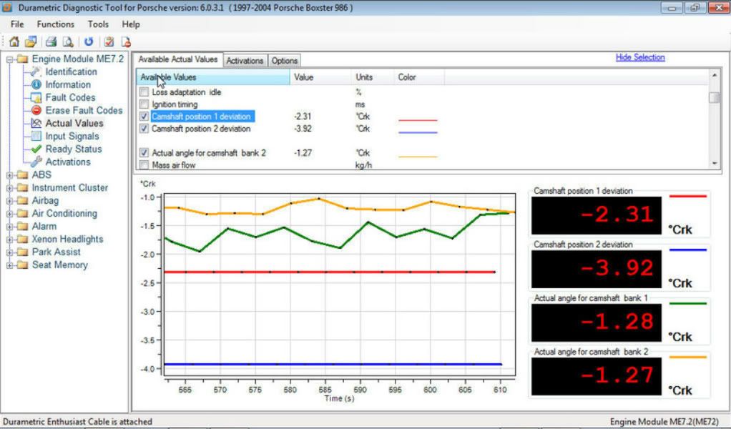Expand the ABS tree node
731x429 pixels.
tap(9, 175)
